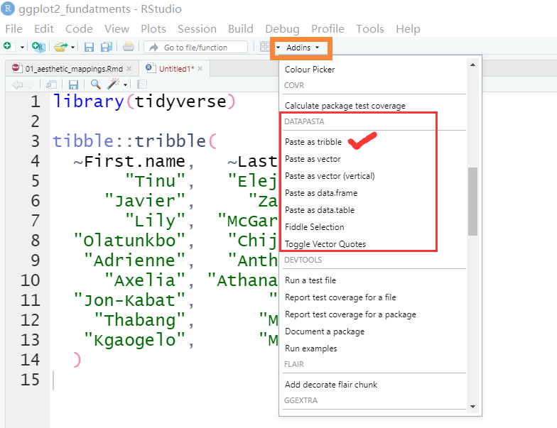Click the open file folder icon
Screen dimensions: 557x428
60,47
